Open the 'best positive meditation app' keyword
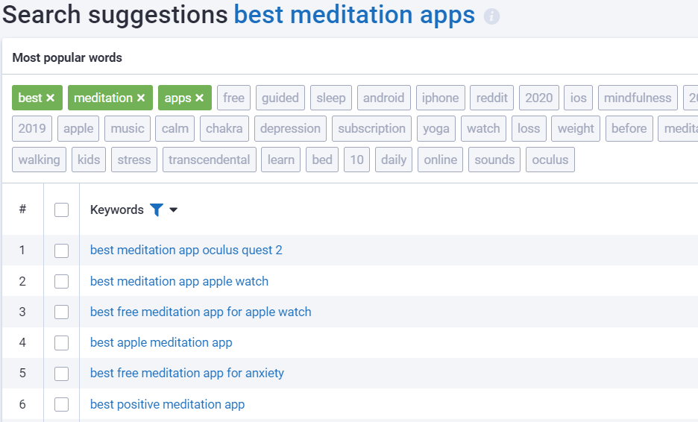698x422 pixels. 167,405
